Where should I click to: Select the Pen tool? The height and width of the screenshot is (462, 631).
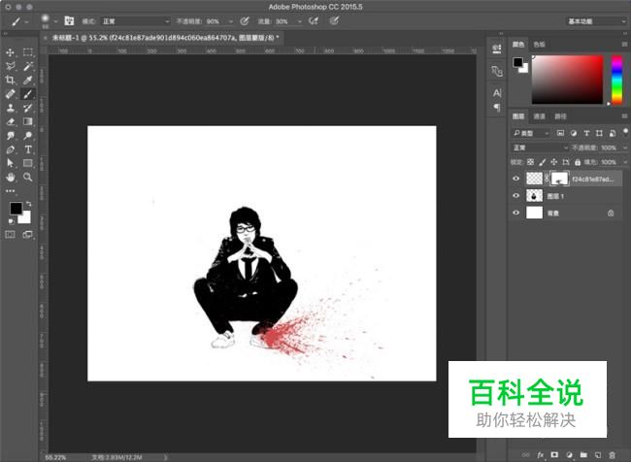click(10, 149)
